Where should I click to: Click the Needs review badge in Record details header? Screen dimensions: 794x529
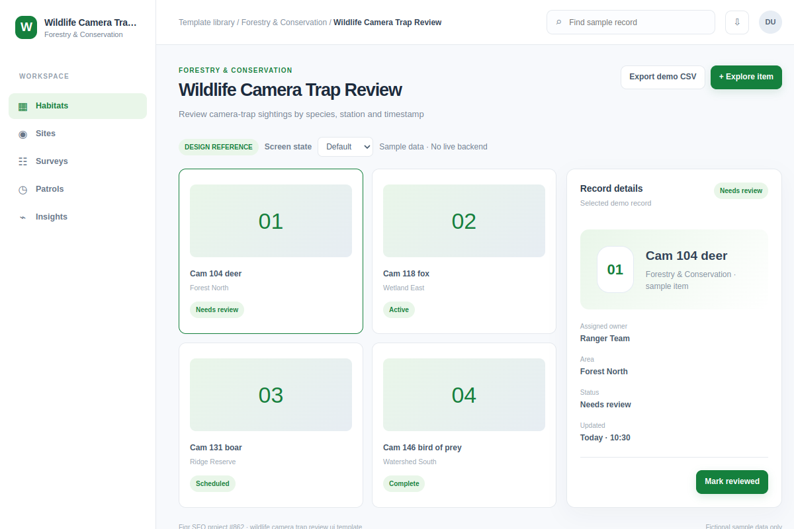741,190
